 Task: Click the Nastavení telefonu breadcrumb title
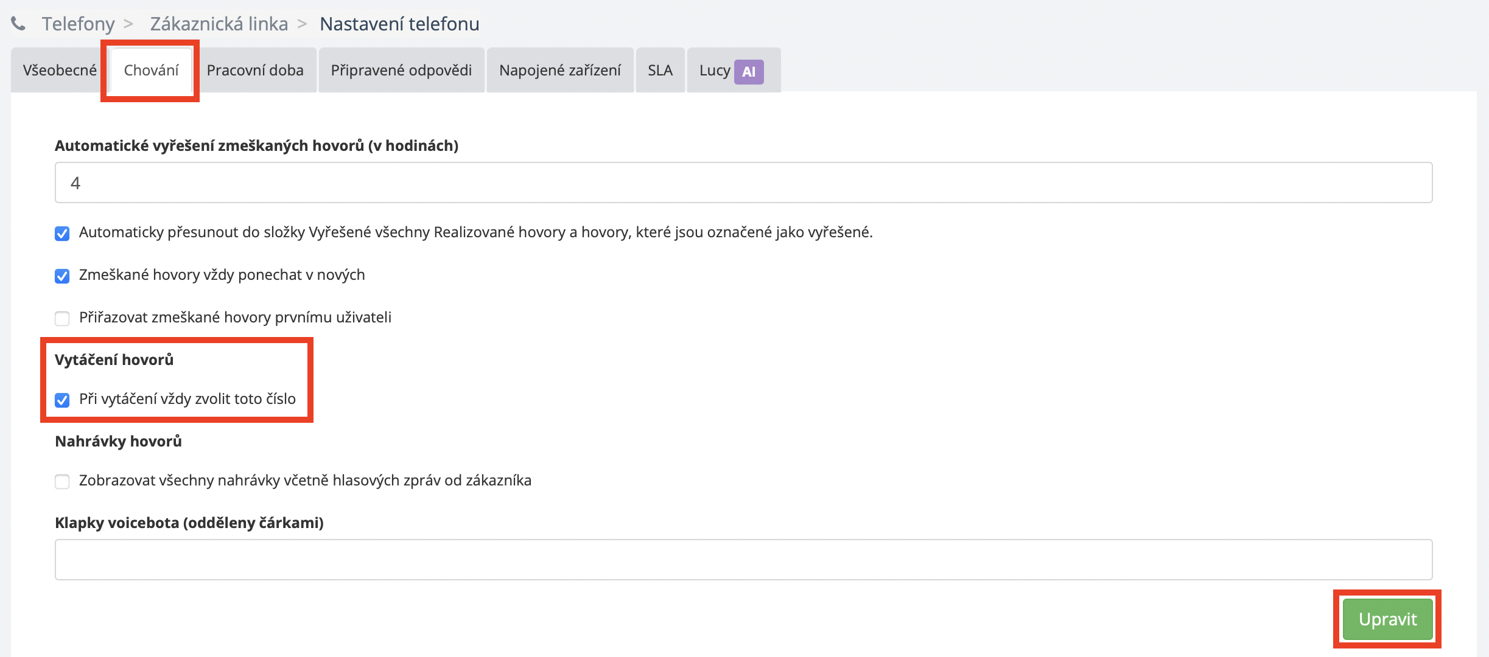[x=399, y=24]
